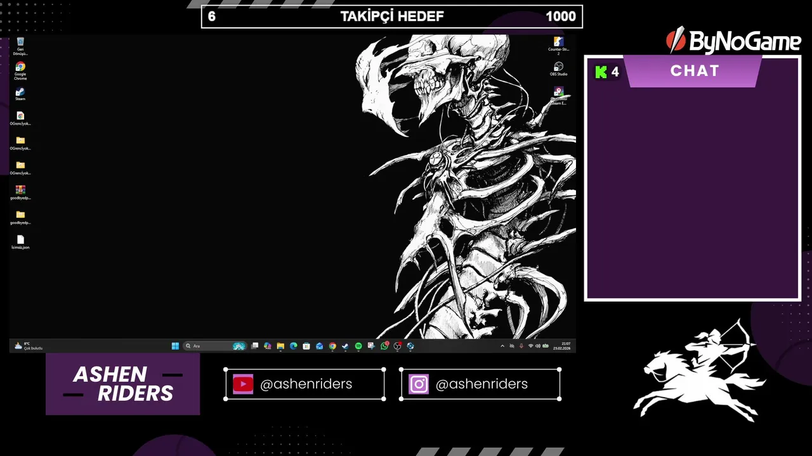Screen dimensions: 812x456
Task: Switch to OBS Studio in the taskbar
Action: tap(397, 346)
